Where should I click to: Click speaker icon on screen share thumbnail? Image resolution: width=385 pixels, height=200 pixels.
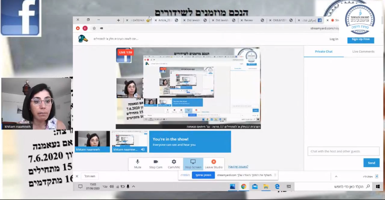click(x=143, y=149)
